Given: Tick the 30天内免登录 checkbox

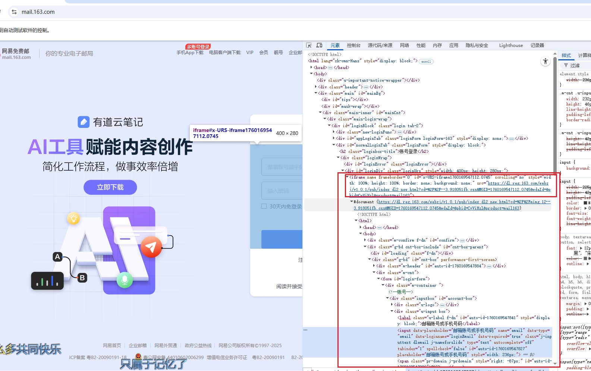Looking at the screenshot, I should [264, 206].
